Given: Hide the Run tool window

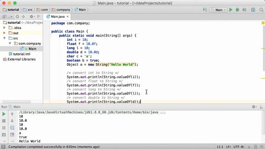Looking at the screenshot, I should (x=261, y=107).
